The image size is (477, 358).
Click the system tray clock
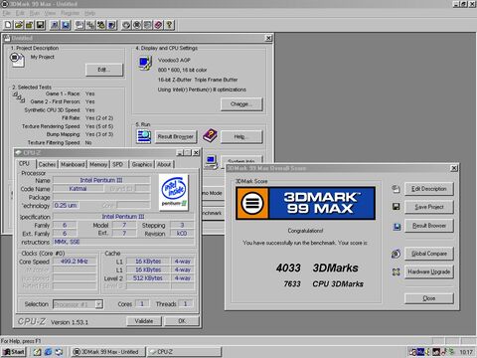pos(466,352)
